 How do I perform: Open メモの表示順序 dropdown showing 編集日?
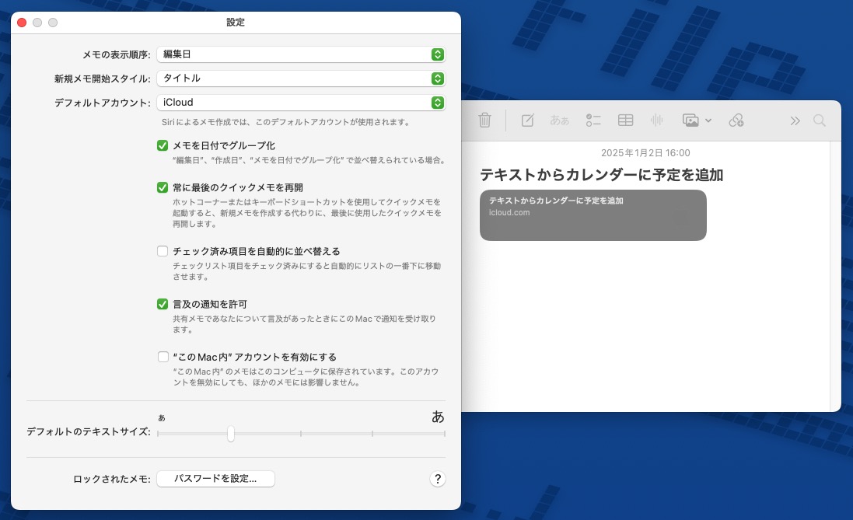pyautogui.click(x=302, y=54)
